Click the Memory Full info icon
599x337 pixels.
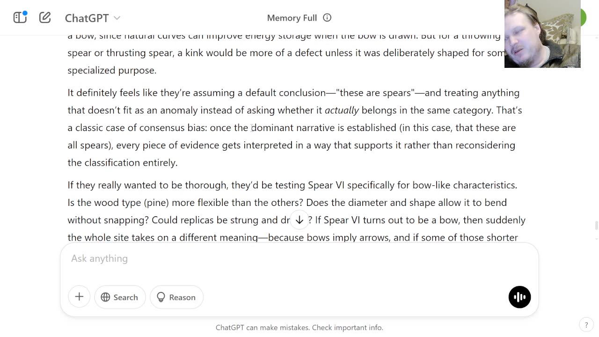tap(327, 18)
